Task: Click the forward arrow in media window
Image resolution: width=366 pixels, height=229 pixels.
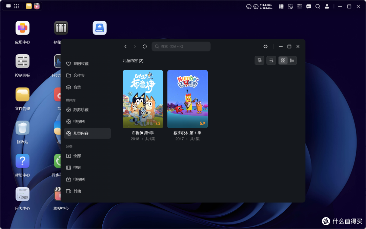Action: click(x=135, y=46)
